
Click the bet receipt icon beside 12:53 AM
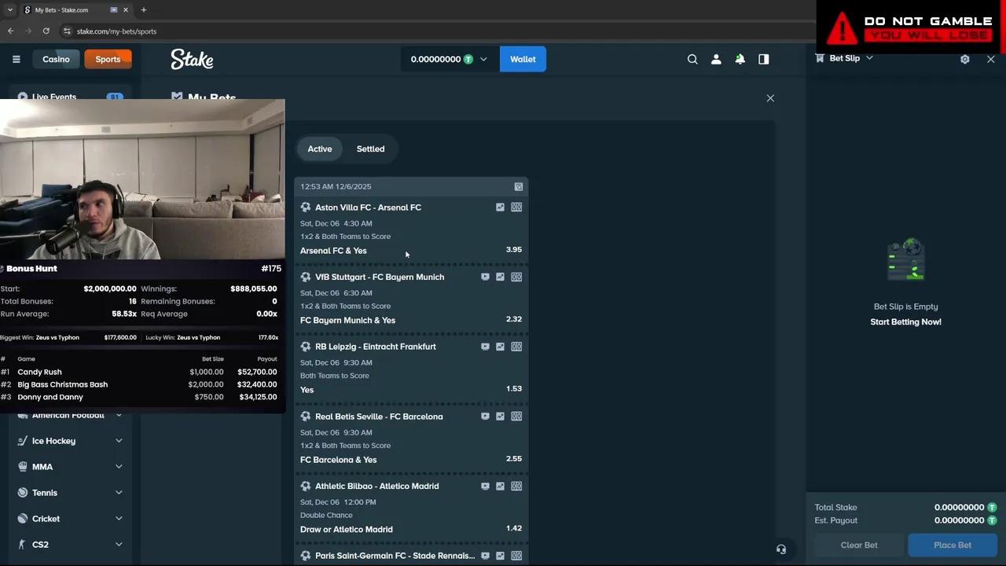[x=519, y=186]
